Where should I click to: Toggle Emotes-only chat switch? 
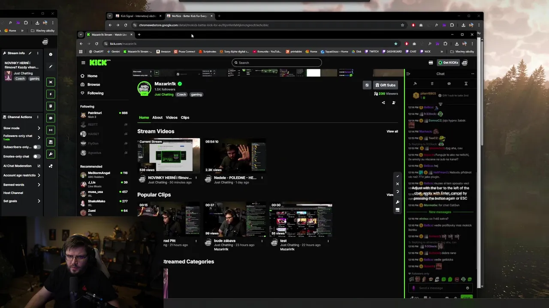click(37, 157)
